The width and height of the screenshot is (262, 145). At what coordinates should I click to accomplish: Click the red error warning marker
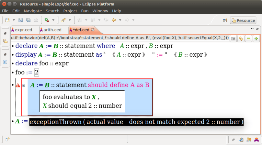click(x=18, y=85)
